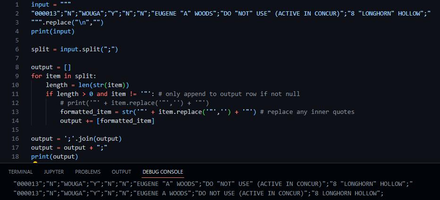Select line number 6 in the gutter

(17, 49)
